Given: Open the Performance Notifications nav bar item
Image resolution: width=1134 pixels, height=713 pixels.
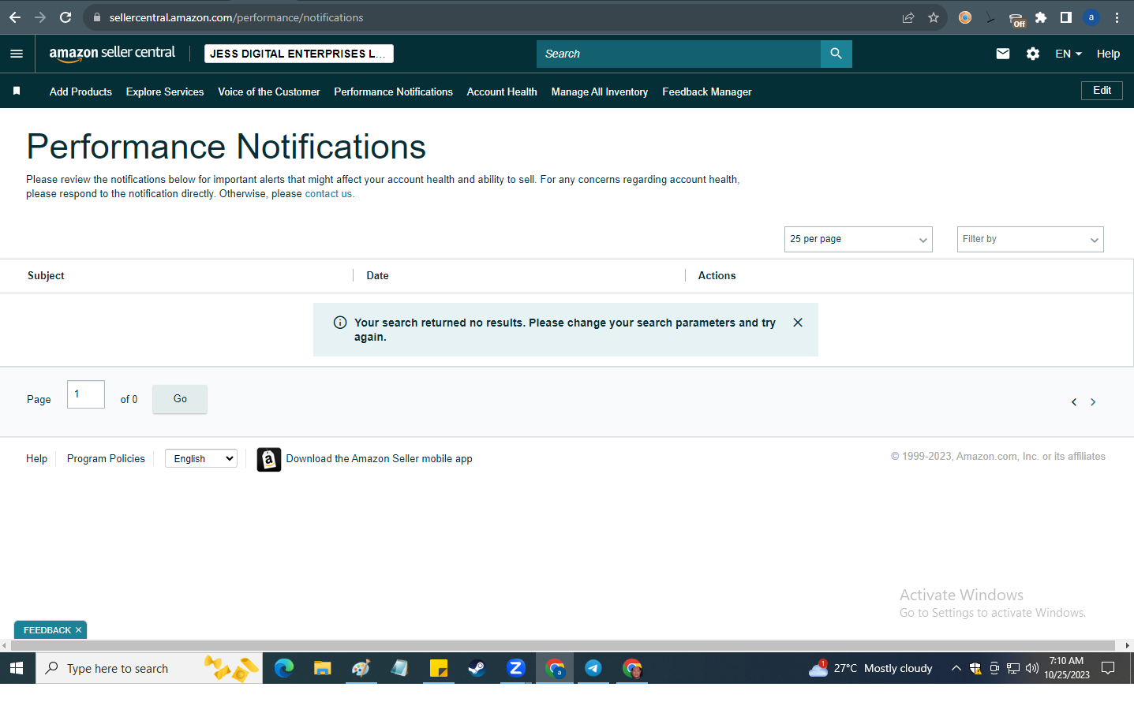Looking at the screenshot, I should (393, 91).
